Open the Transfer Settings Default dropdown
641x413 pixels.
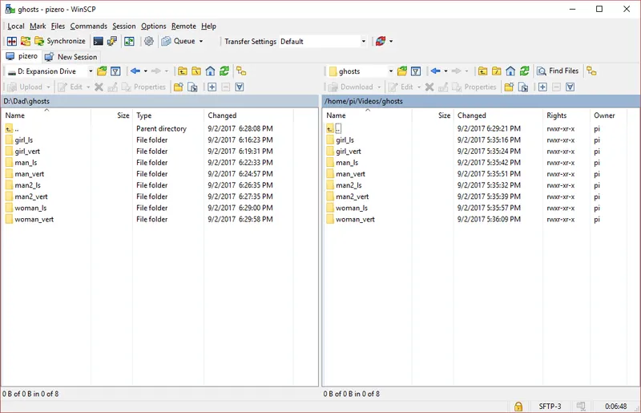point(363,42)
